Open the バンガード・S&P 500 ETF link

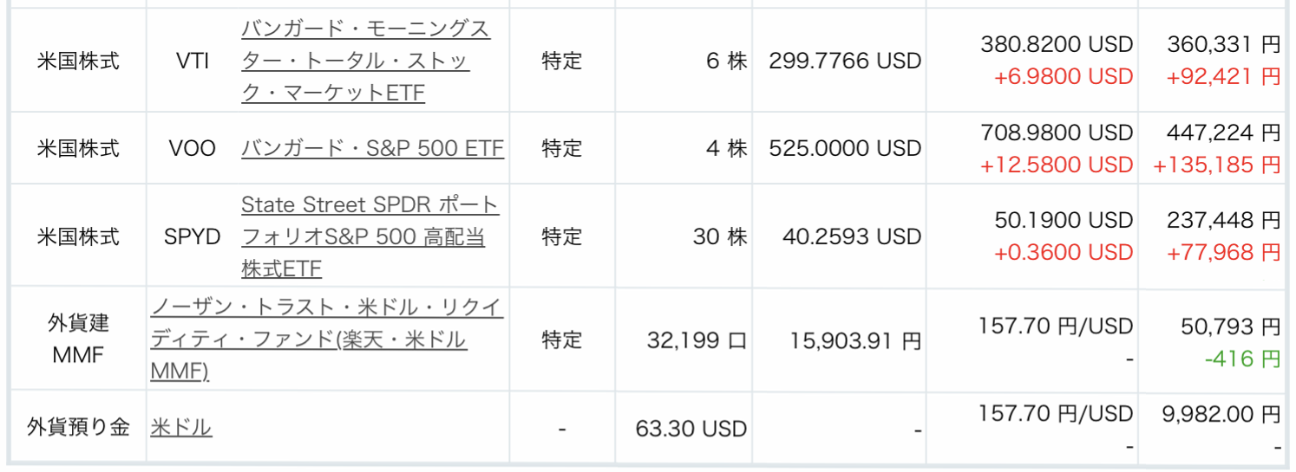coord(372,148)
